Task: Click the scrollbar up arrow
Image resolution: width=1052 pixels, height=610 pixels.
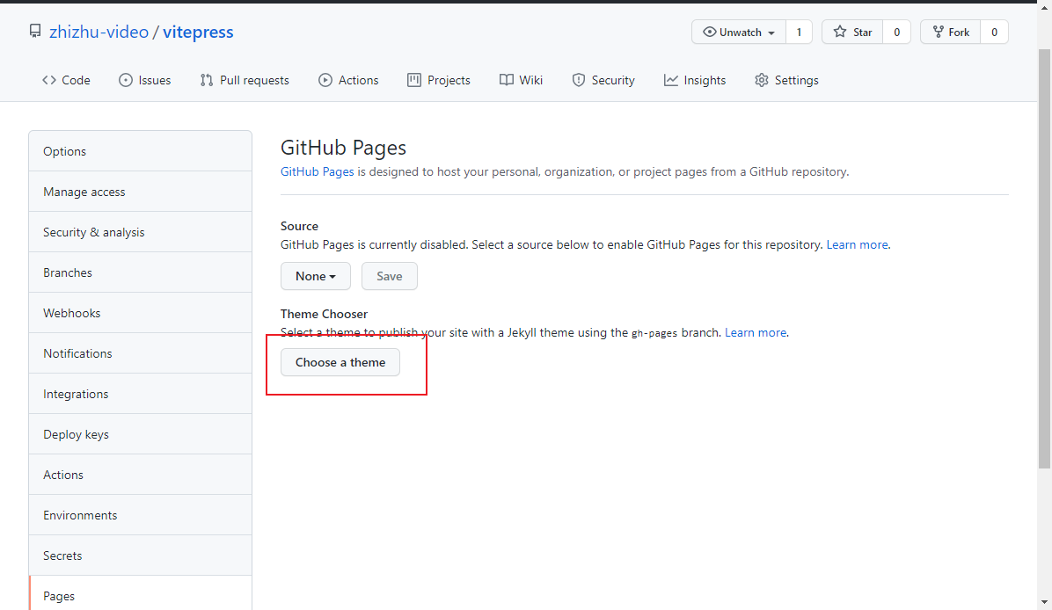Action: pos(1045,7)
